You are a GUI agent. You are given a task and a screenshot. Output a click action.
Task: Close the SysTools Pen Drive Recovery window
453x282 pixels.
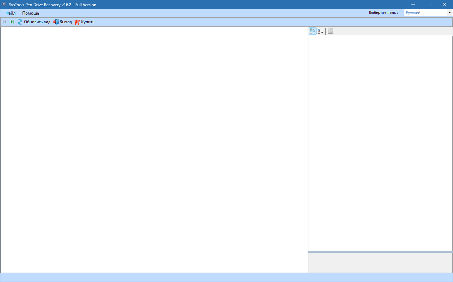point(445,5)
